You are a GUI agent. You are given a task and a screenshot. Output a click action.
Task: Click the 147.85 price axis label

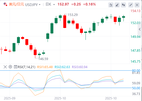tap(135, 51)
